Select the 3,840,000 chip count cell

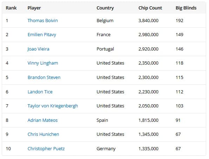148,21
